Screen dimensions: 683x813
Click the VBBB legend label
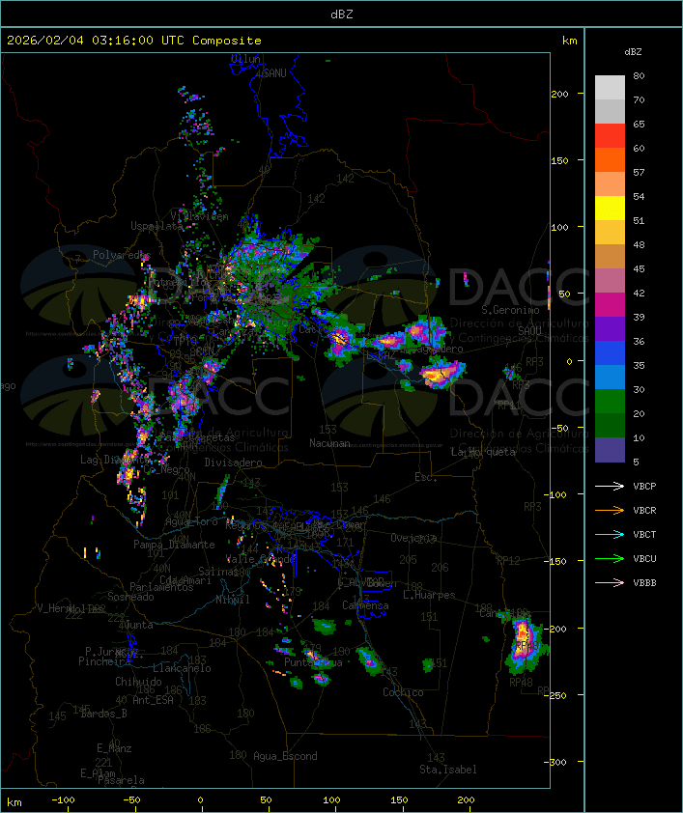pos(644,582)
